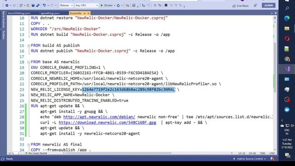The image size is (295, 166).
Task: Click the Open File folder icon
Action: click(28, 6)
